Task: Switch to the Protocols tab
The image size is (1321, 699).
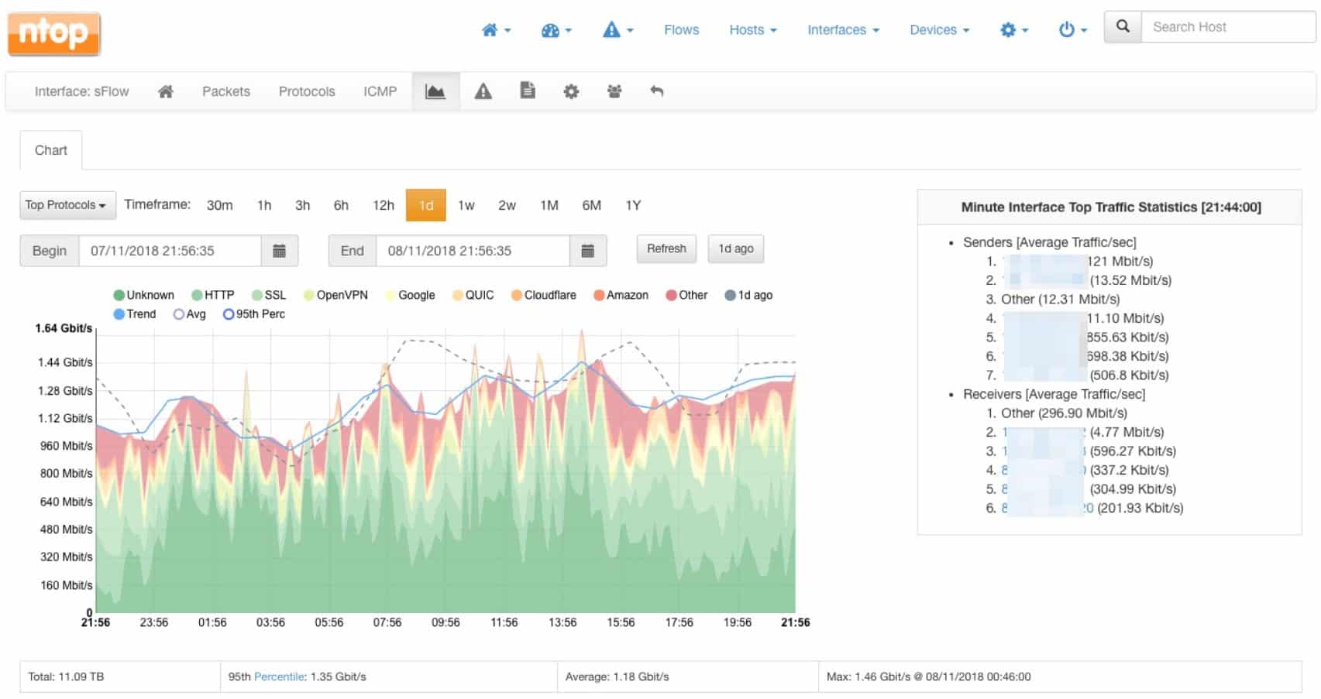Action: coord(307,91)
